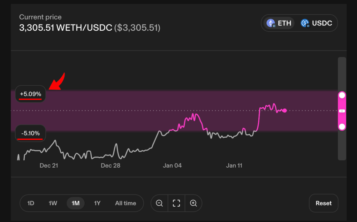Choose the 1M time period

tap(76, 203)
